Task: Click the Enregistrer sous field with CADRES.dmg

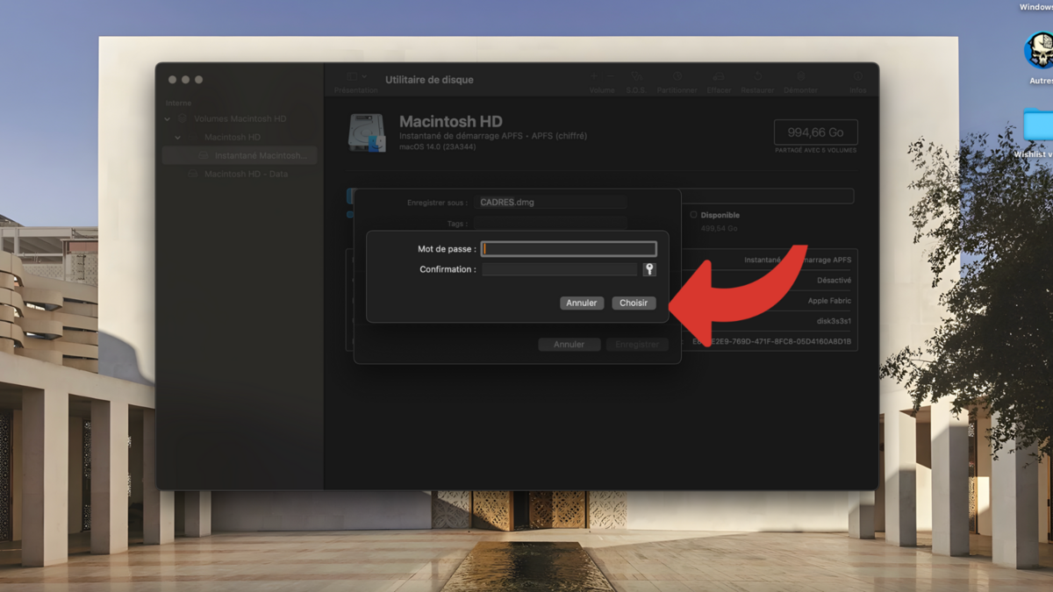Action: [x=551, y=203]
